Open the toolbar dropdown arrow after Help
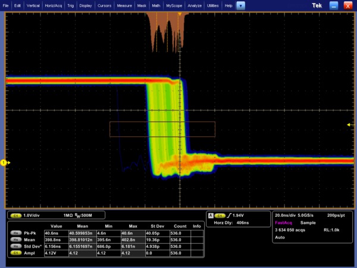Viewport: 357px width, 268px height. (240, 5)
